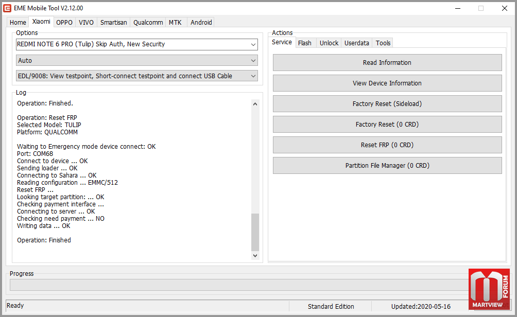Click View Device Information button
Image resolution: width=517 pixels, height=317 pixels.
point(387,83)
